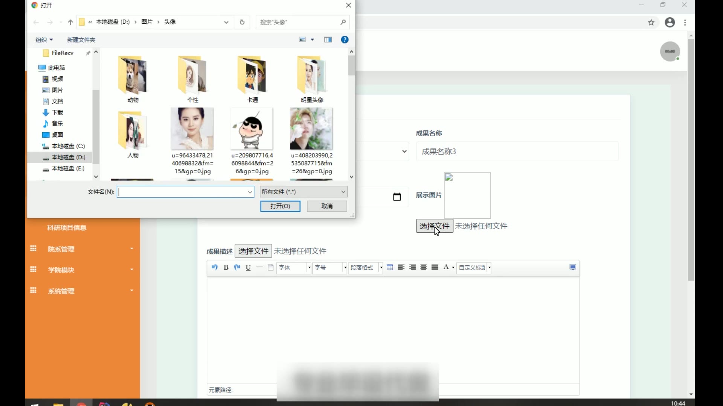Screen dimensions: 723x406
Task: Click 选择文件 button next to 展示图片
Action: click(x=435, y=226)
